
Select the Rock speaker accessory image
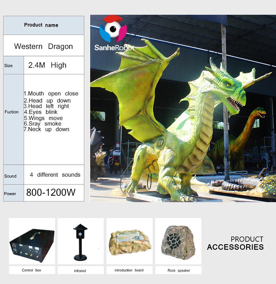(178, 242)
